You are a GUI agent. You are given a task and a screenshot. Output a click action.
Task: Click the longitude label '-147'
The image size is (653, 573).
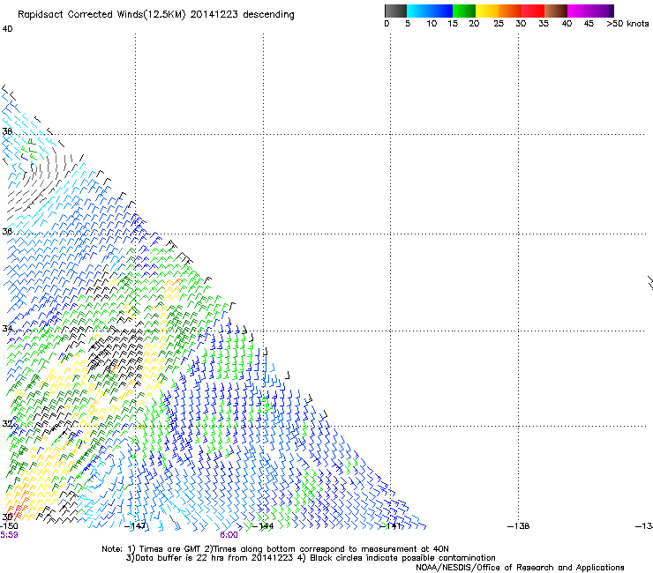[135, 526]
